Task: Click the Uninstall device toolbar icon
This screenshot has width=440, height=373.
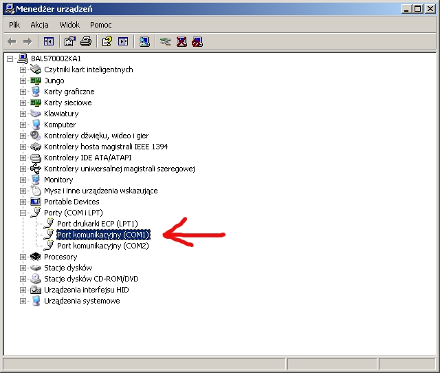Action: [x=181, y=41]
